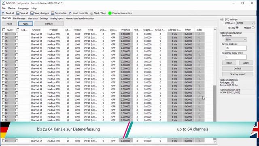Viewport: 259px width, 146px height.
Task: Click the Default button above the channel table
Action: (x=49, y=24)
